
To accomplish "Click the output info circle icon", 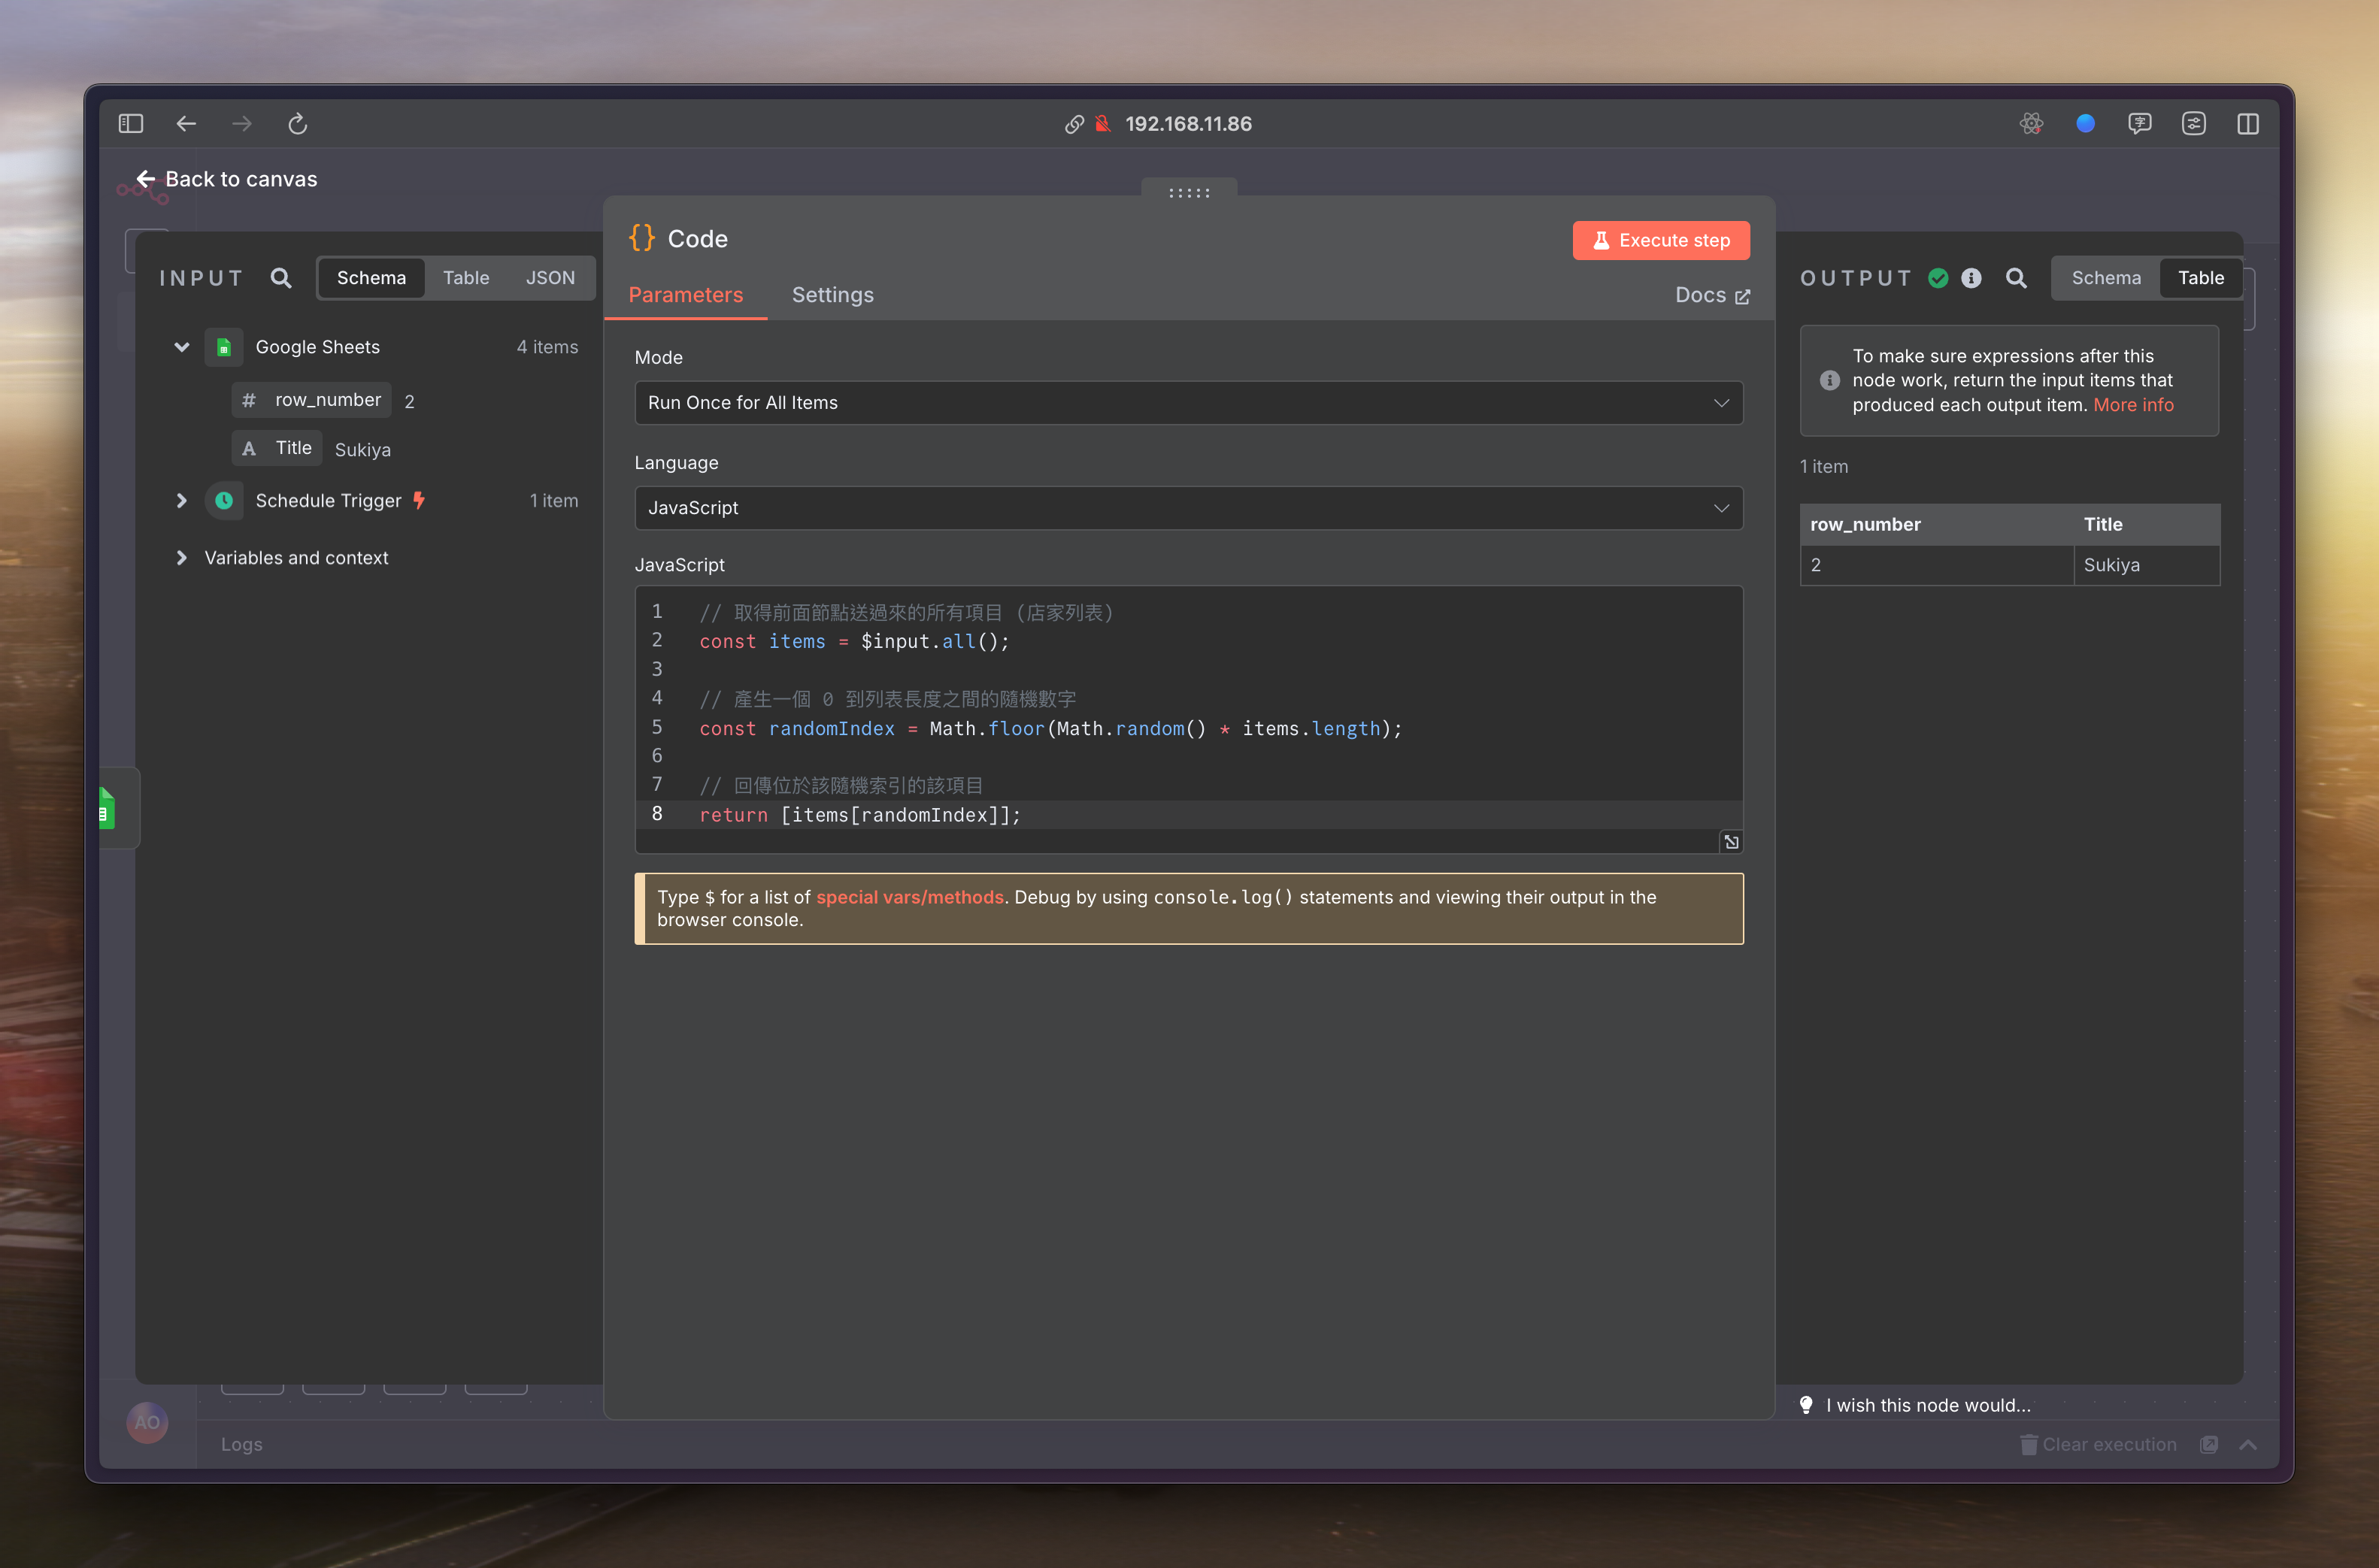I will (x=1971, y=278).
